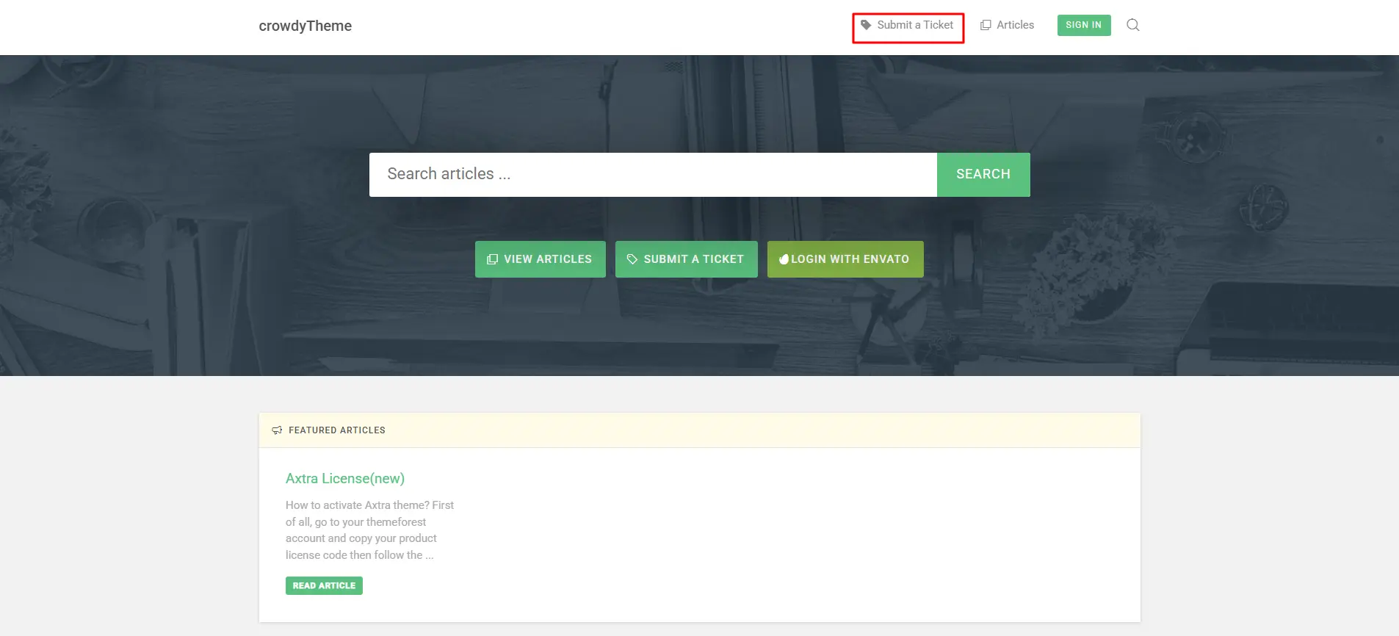Open the Articles navigation item
Image resolution: width=1399 pixels, height=636 pixels.
pyautogui.click(x=1007, y=25)
